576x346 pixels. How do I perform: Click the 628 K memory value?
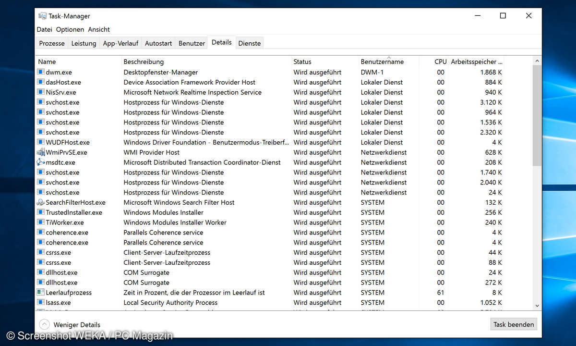(x=493, y=152)
